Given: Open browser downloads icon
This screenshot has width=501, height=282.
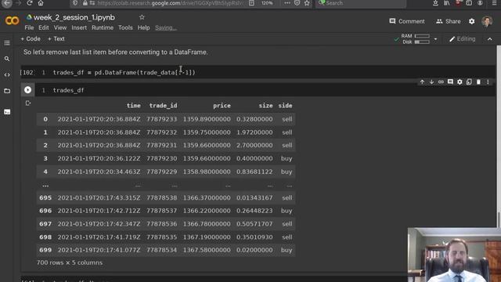Looking at the screenshot, I should [x=435, y=3].
